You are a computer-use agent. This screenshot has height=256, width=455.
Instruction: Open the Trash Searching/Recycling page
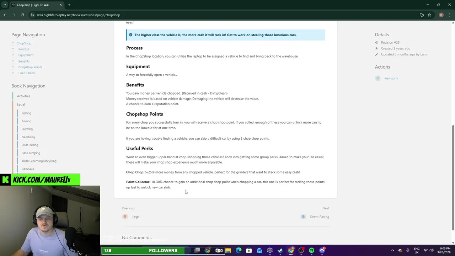click(39, 161)
